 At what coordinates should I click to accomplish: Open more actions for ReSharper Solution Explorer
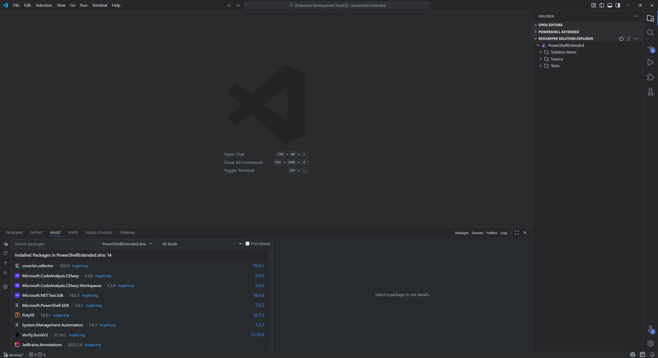(636, 39)
